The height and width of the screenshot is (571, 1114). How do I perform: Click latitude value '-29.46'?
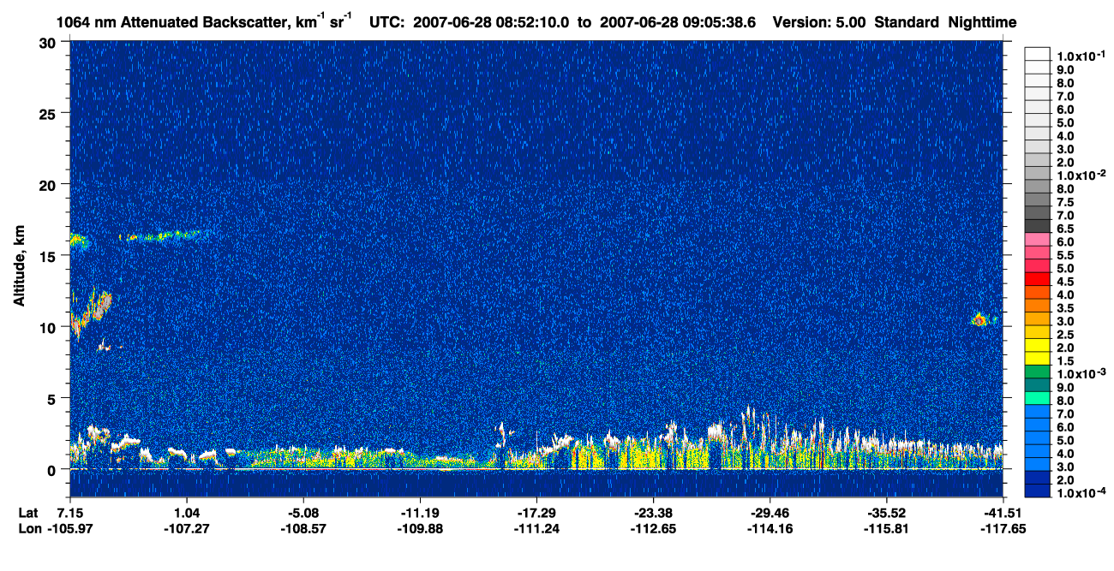(770, 513)
